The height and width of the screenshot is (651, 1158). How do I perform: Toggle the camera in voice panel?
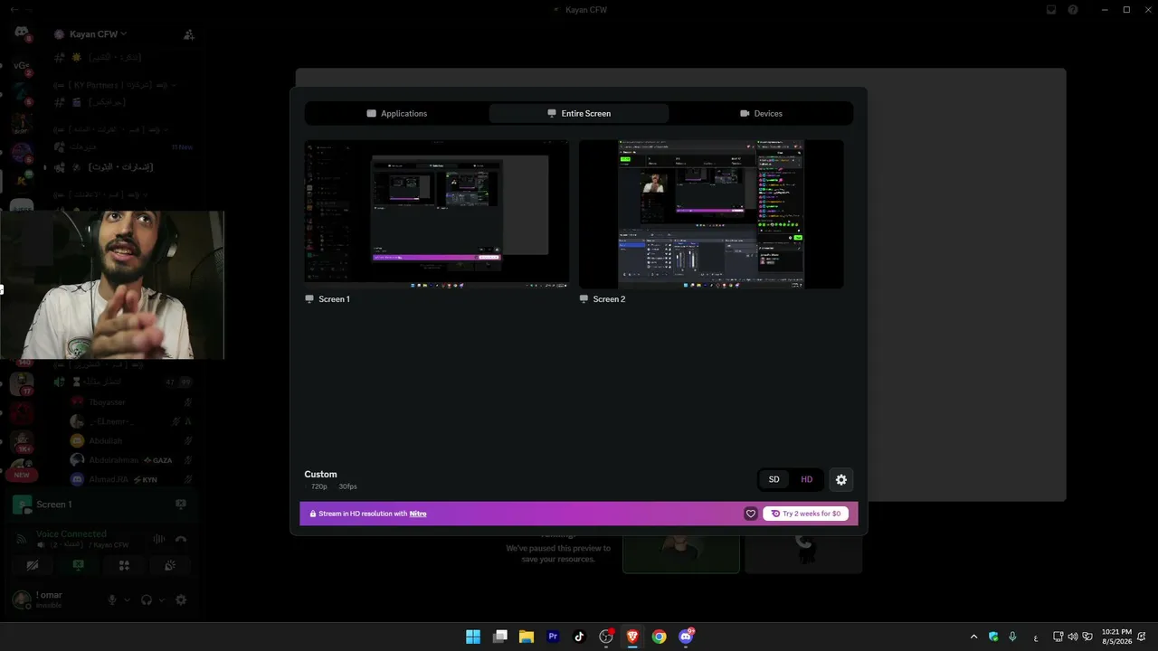(33, 565)
